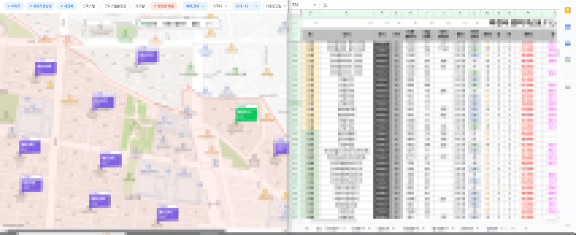
Task: Select column F header in the spreadsheet
Action: click(382, 14)
